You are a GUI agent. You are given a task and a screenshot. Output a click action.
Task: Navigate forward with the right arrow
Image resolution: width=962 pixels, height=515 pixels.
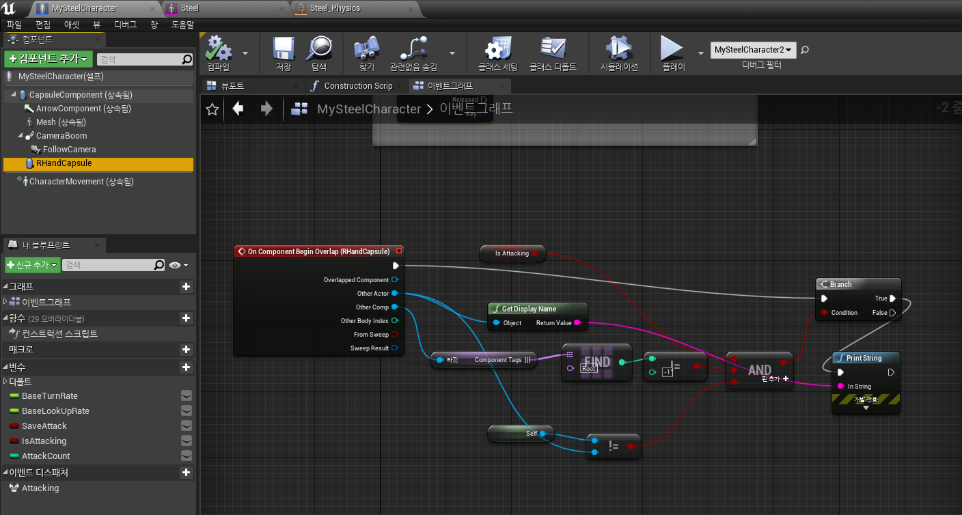(266, 109)
